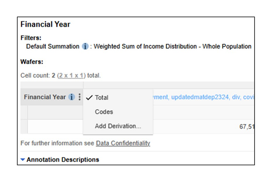275x183 pixels.
Task: Click the Weighted Sum of Income Distribution text
Action: [x=172, y=46]
